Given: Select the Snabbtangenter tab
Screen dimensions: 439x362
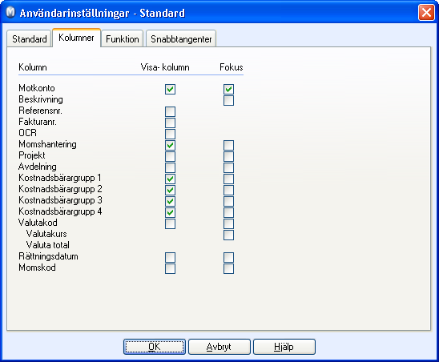Looking at the screenshot, I should pos(181,39).
